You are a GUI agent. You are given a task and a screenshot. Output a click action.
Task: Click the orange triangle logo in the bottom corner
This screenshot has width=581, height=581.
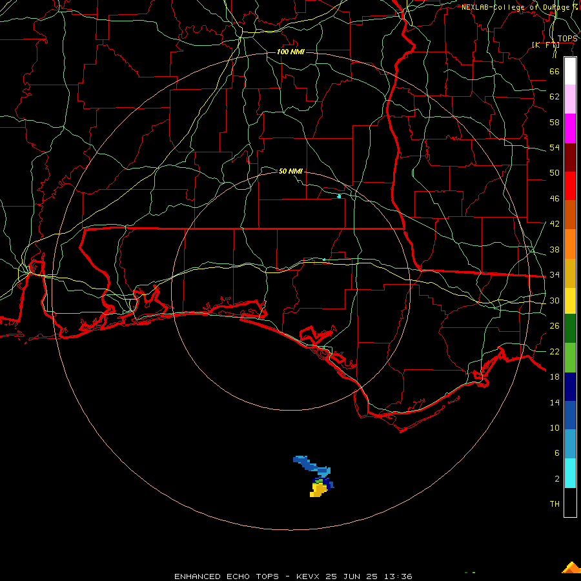[x=571, y=567]
